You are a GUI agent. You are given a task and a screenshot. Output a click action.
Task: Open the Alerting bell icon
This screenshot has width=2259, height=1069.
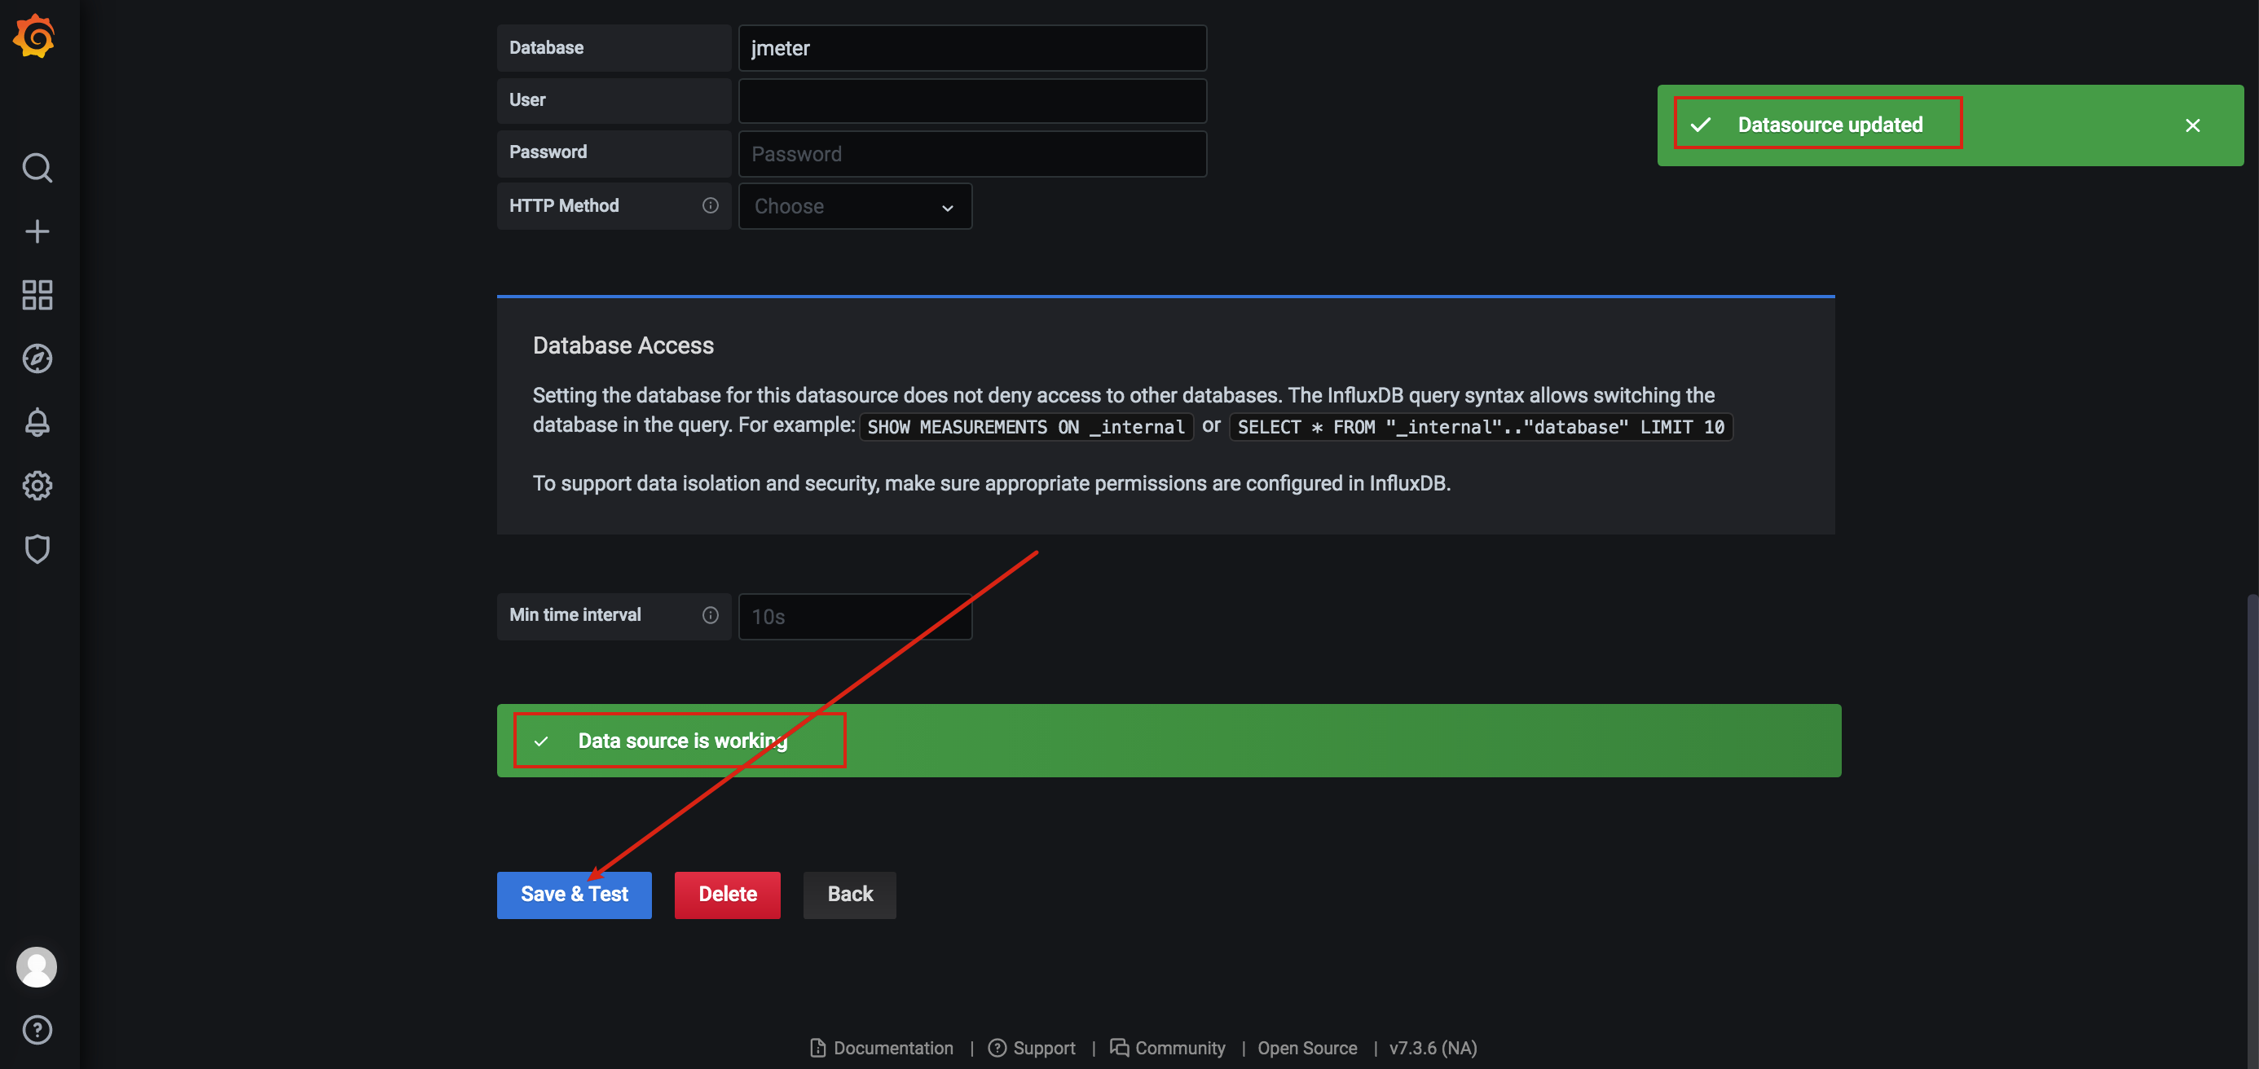coord(37,422)
